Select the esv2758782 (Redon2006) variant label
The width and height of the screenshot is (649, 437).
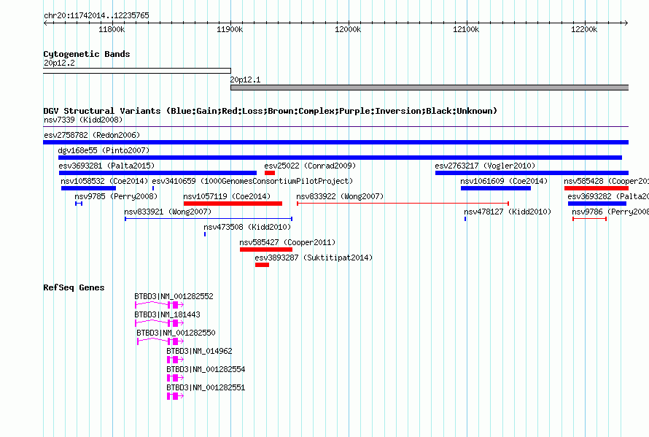[x=92, y=135]
